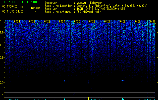Click the 0427 time marker
Screen dimensions: 158x100
pyautogui.click(x=107, y=21)
